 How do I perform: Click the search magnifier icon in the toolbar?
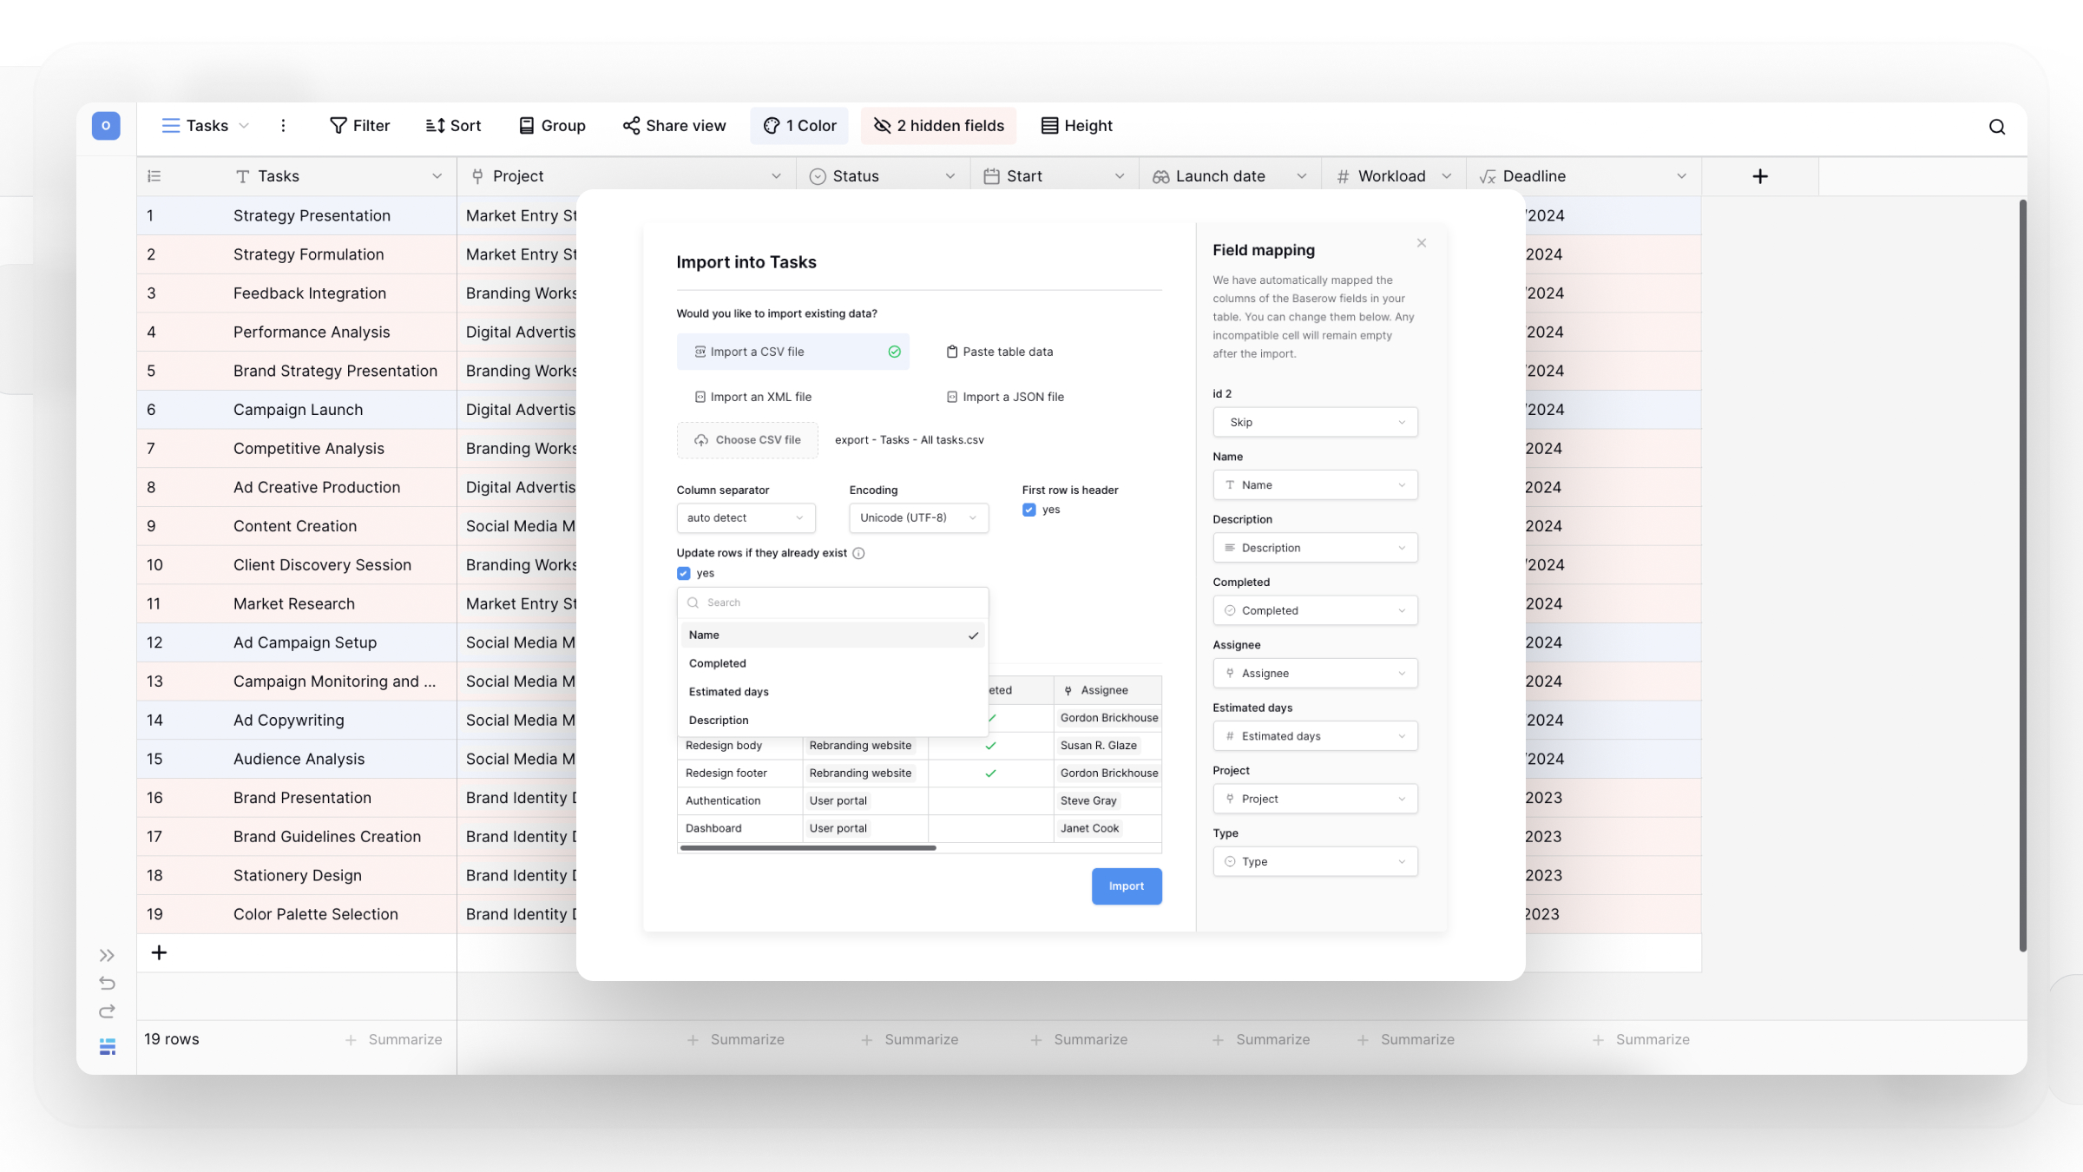(1996, 127)
